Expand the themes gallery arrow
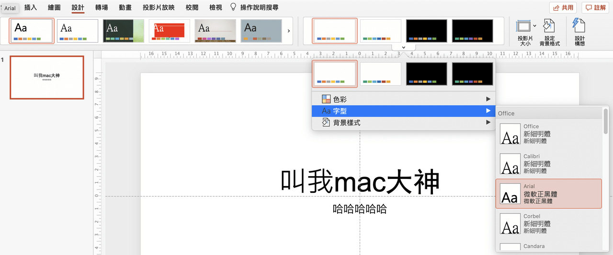Viewport: 613px width, 255px height. click(x=288, y=31)
